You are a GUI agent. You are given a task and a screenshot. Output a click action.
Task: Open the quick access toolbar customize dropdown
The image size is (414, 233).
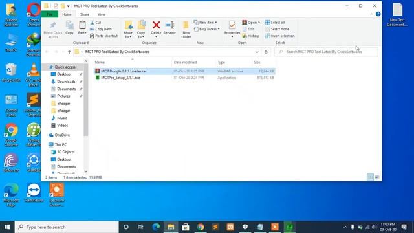(x=69, y=6)
